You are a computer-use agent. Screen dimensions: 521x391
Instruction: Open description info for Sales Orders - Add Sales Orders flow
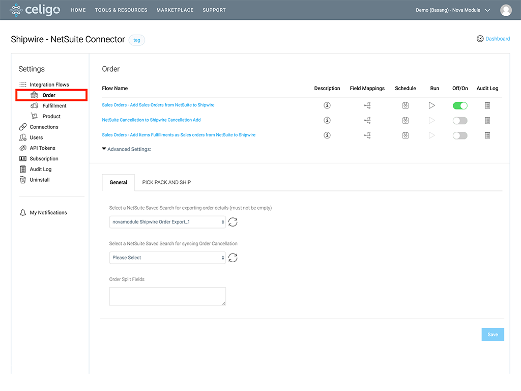point(327,105)
